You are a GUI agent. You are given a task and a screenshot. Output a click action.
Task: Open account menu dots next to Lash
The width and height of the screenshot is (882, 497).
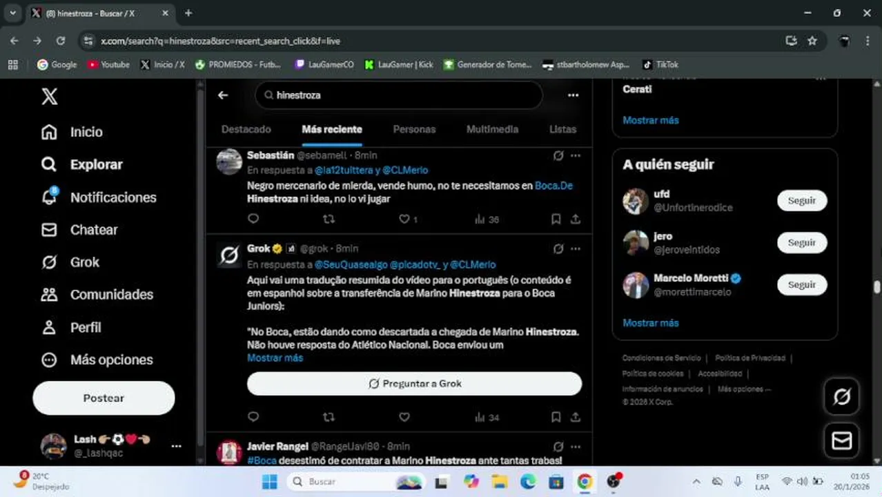176,446
